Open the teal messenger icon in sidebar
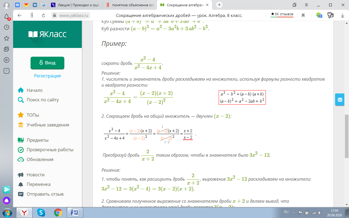The width and height of the screenshot is (349, 218). tap(7, 189)
